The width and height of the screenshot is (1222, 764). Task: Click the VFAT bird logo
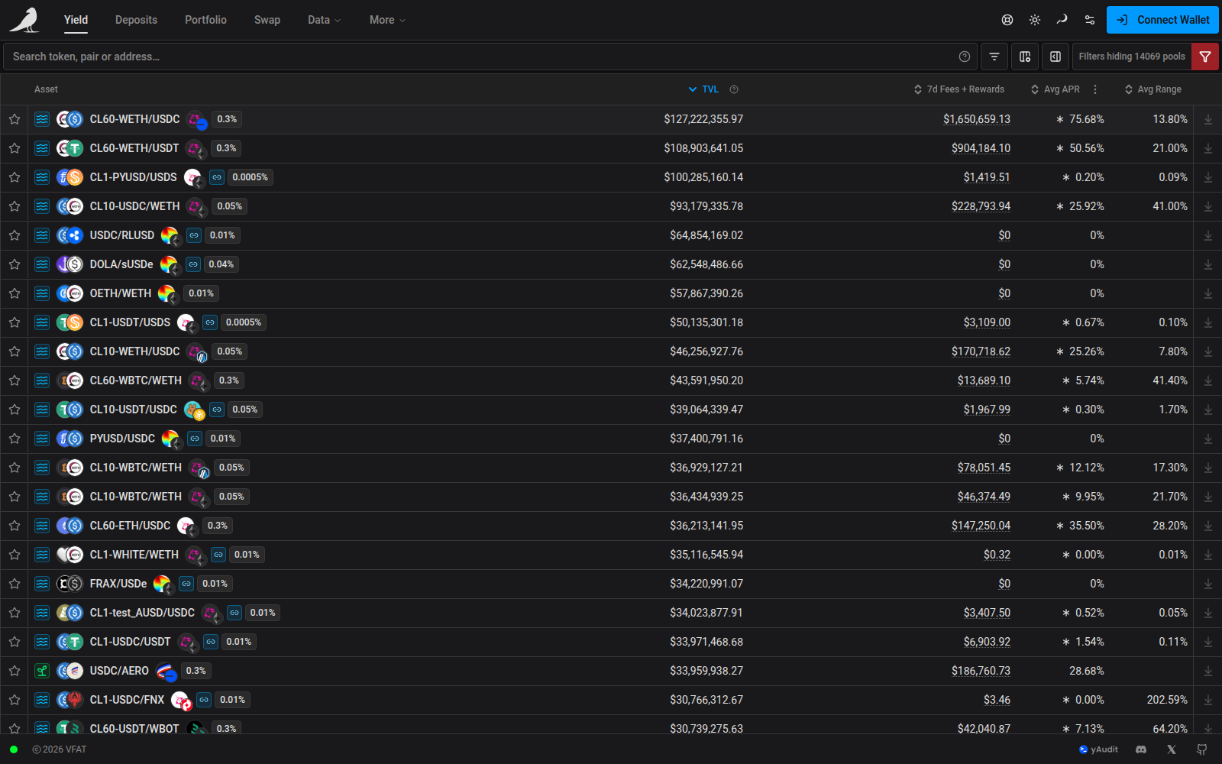point(24,20)
